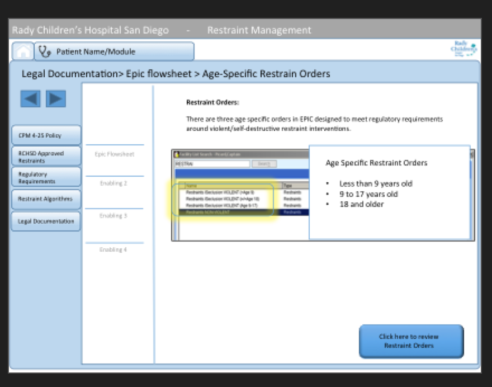Select the 'Age Specific Restraint Orders' heading

click(376, 163)
